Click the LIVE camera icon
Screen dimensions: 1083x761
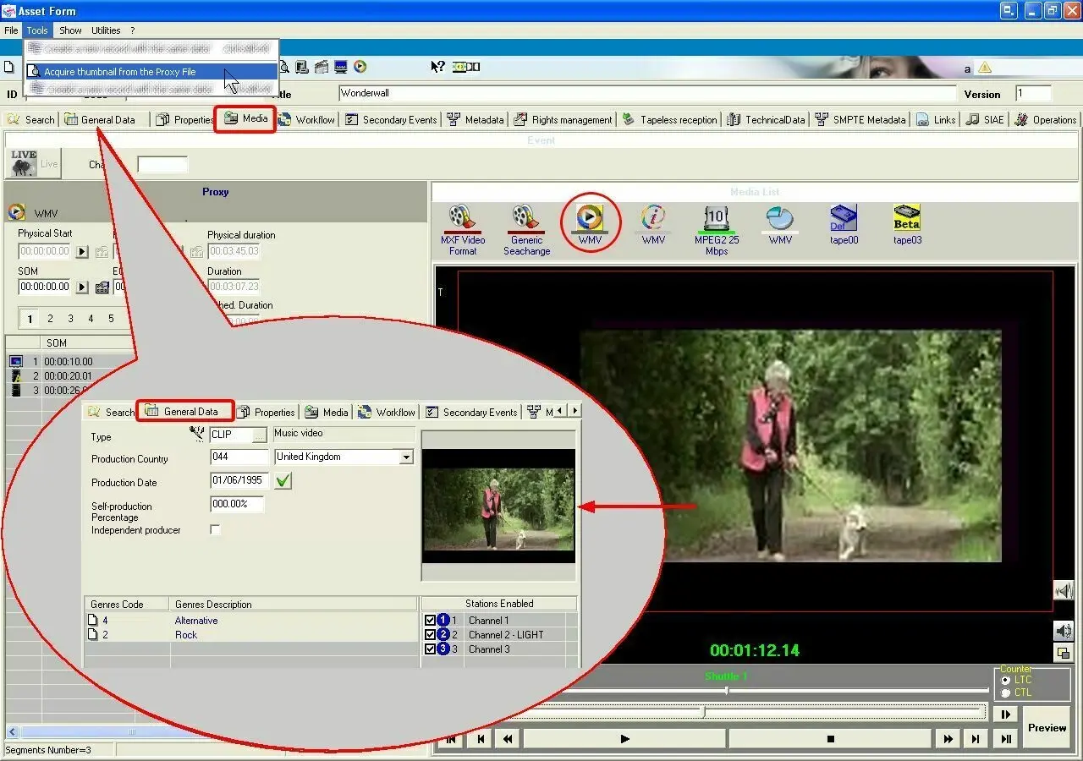(24, 162)
